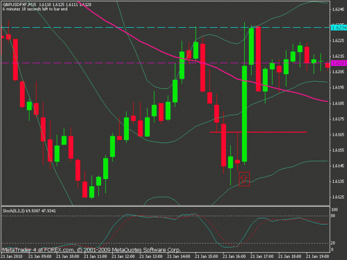Select the magenta 1.6211 price tag
347x260 pixels.
[x=339, y=63]
